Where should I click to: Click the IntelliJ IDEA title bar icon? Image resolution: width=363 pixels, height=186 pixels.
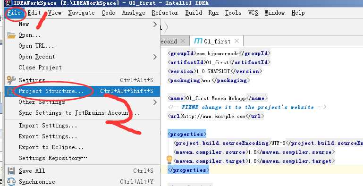pos(8,3)
